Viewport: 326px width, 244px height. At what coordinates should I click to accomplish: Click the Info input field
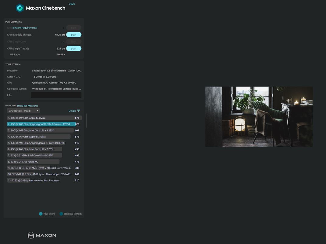tap(56, 95)
